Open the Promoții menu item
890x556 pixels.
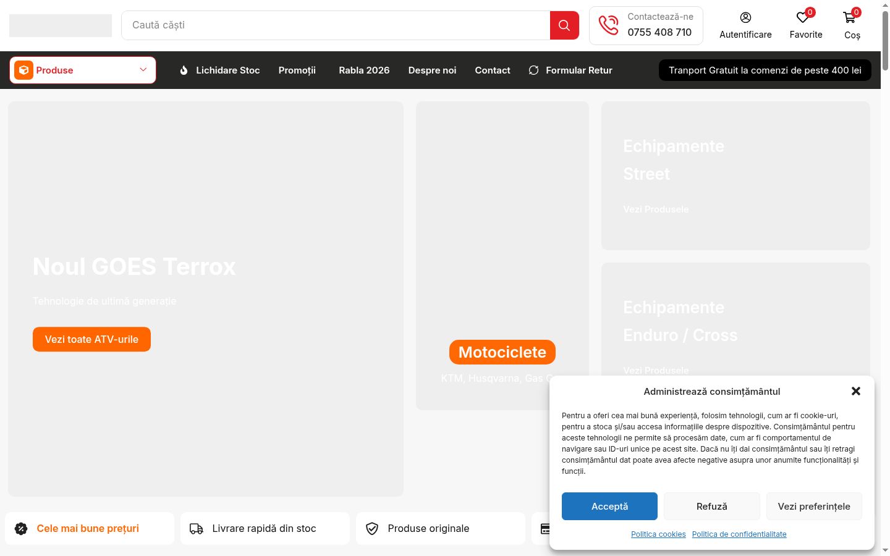coord(297,70)
